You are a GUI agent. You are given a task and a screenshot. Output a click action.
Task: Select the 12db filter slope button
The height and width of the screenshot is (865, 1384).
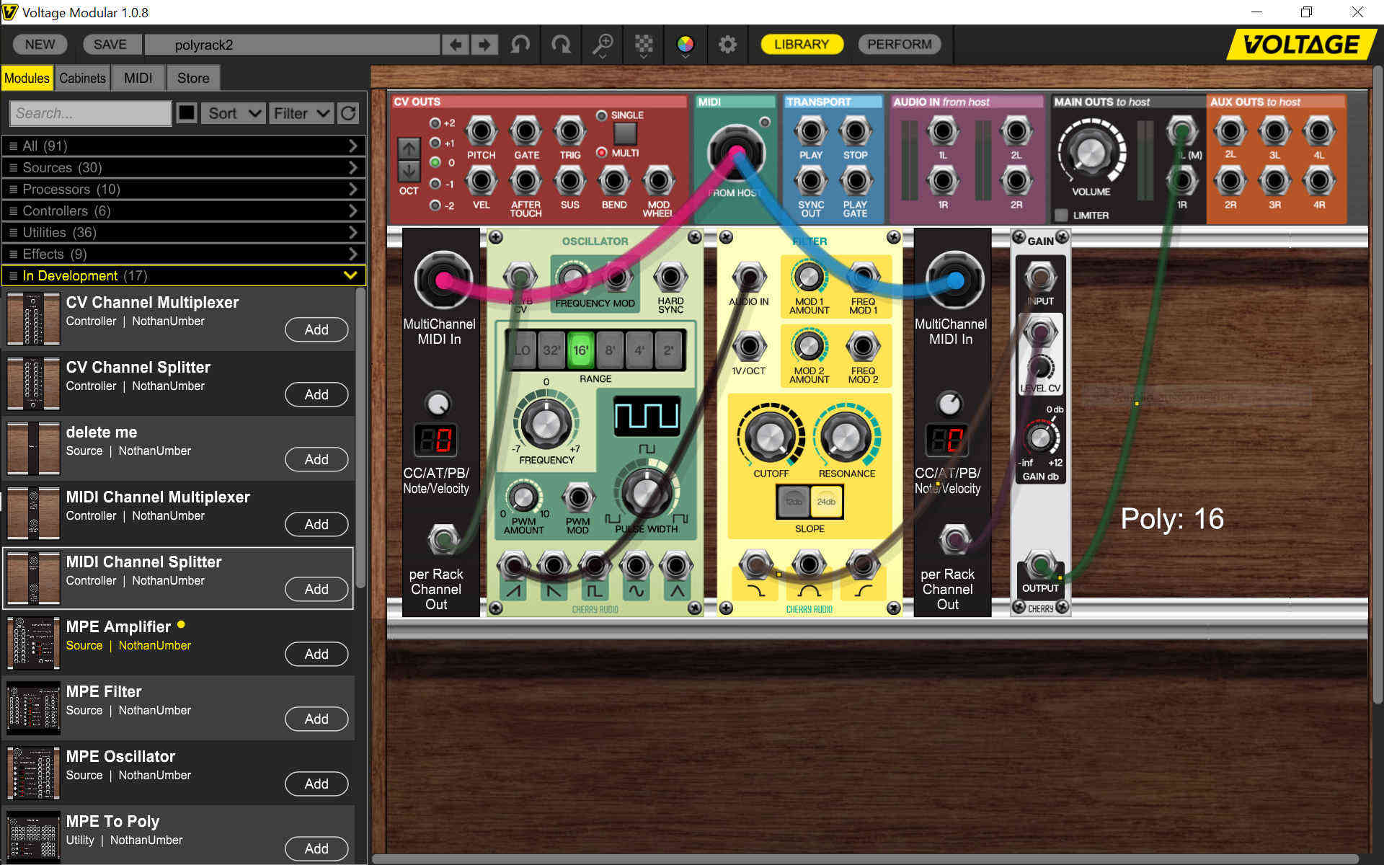[794, 502]
